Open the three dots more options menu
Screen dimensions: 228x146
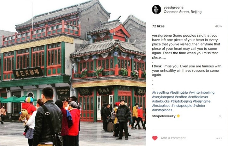click(219, 138)
